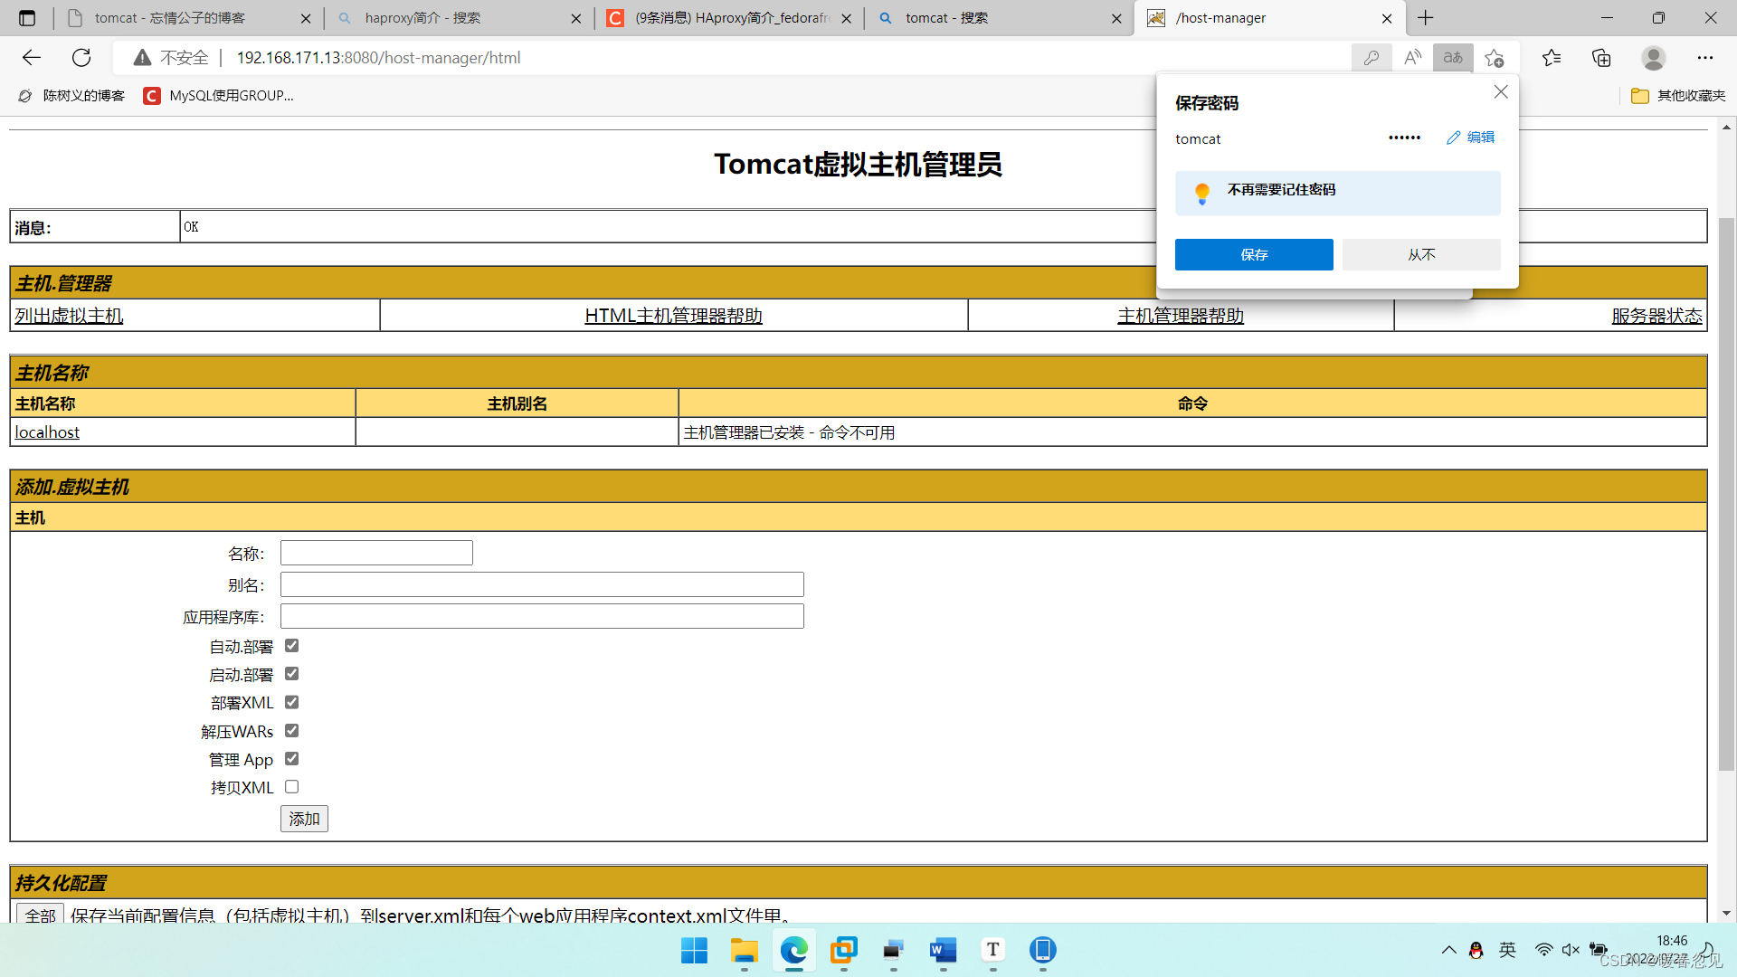Open the Read Aloud icon in address bar

(x=1412, y=58)
